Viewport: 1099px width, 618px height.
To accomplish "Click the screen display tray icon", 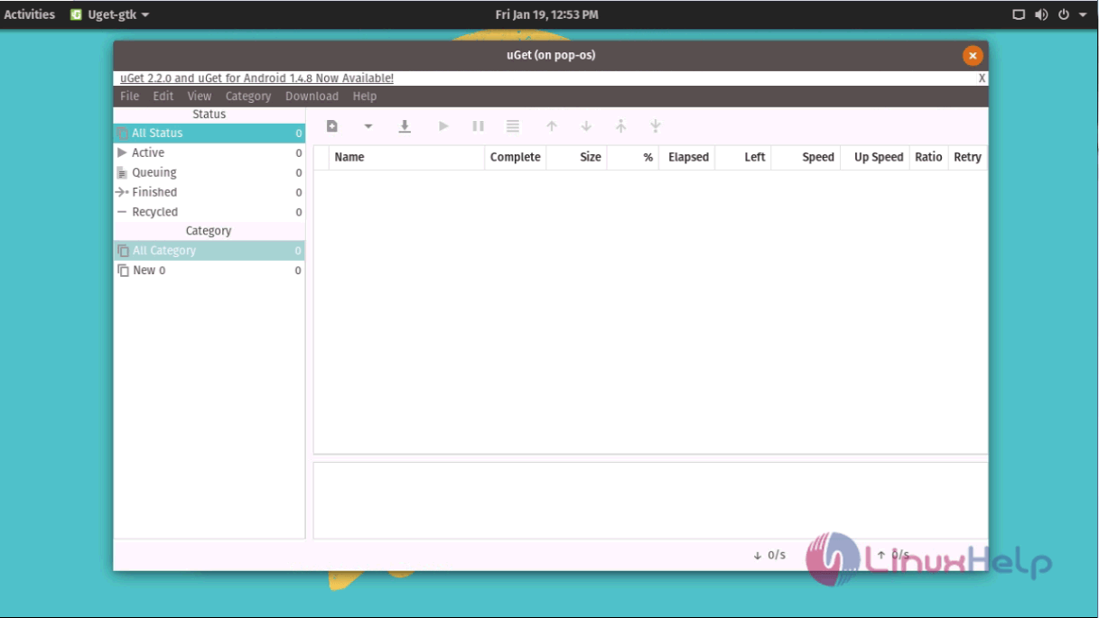I will (x=1019, y=14).
